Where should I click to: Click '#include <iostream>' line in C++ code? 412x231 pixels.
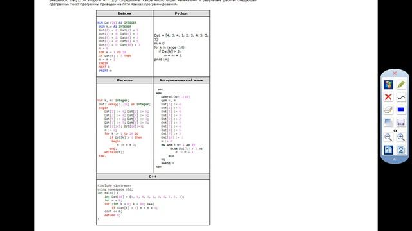114,185
